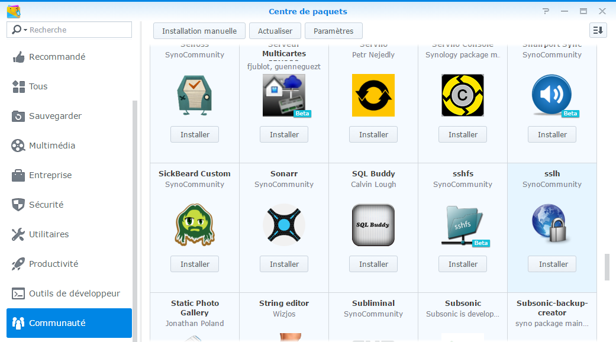Install SQL Buddy
Image resolution: width=616 pixels, height=342 pixels.
373,264
